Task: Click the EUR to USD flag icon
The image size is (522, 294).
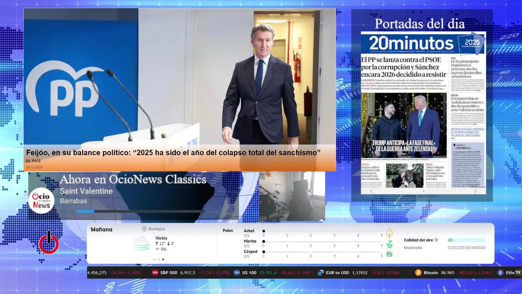Action: pyautogui.click(x=321, y=272)
